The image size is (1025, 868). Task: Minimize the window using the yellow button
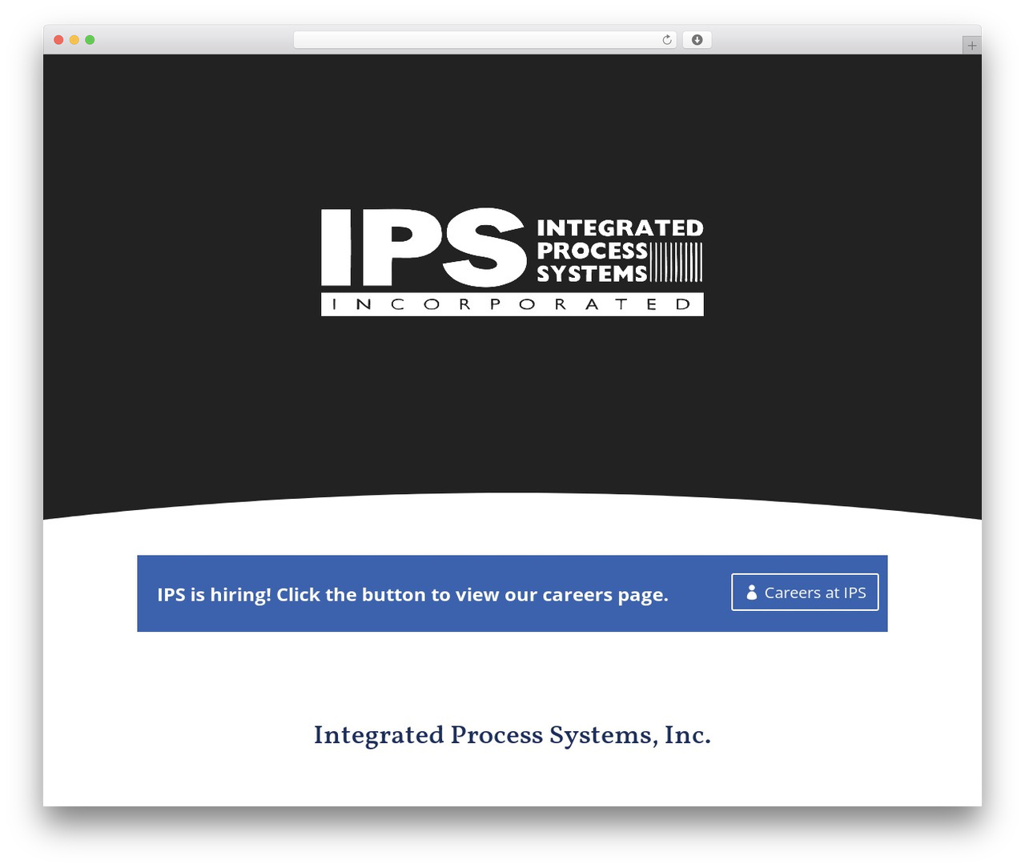[x=74, y=40]
